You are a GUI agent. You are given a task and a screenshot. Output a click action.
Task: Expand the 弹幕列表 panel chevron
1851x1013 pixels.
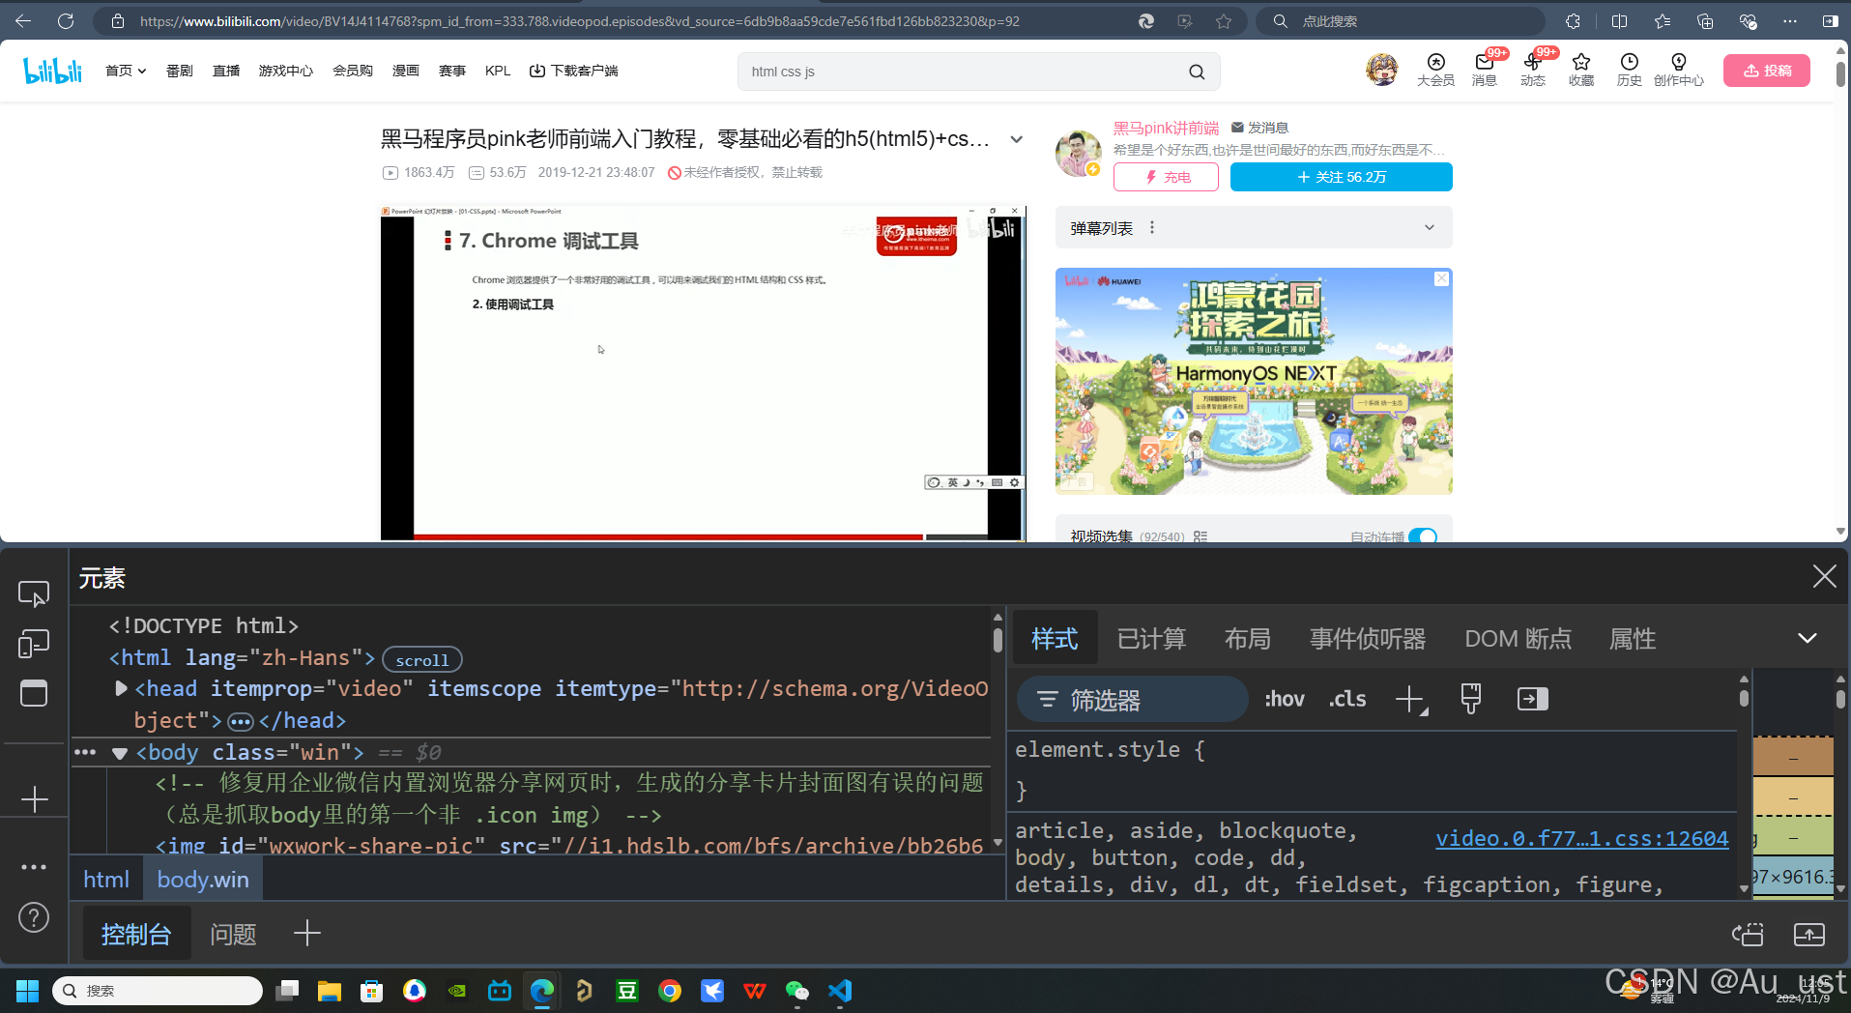tap(1430, 228)
